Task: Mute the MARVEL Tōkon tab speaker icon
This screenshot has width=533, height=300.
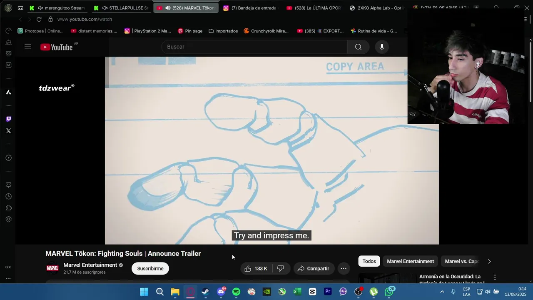Action: 167,8
